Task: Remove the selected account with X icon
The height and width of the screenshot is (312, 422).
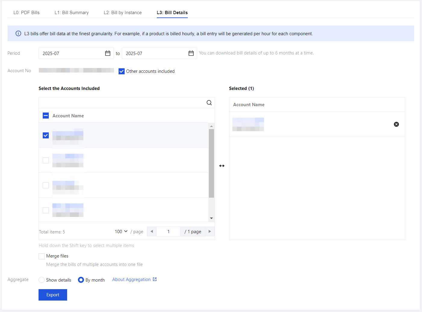Action: pyautogui.click(x=396, y=124)
